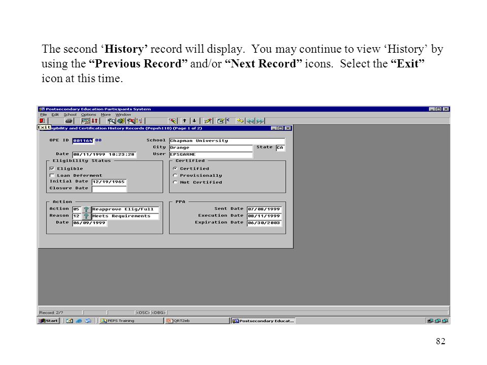Toggle the Eligible checkbox
The width and height of the screenshot is (487, 365).
tap(52, 168)
